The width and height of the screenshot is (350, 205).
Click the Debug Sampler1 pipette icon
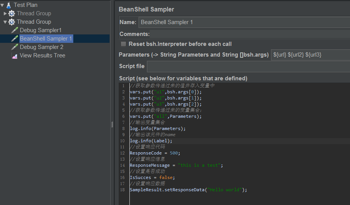tap(15, 30)
